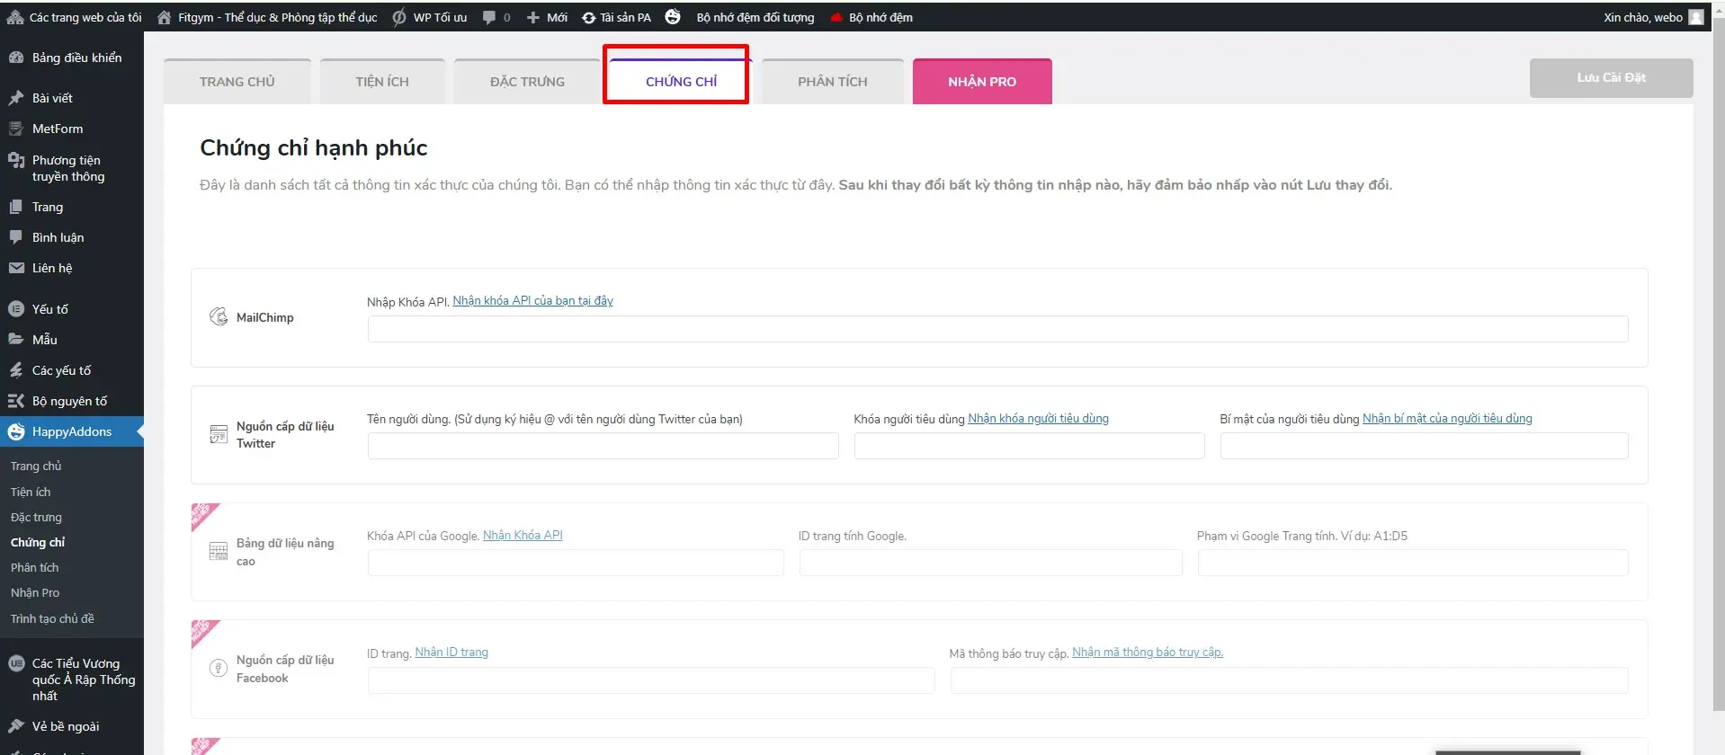Viewport: 1725px width, 755px height.
Task: Focus the MailChimp API key field
Action: pyautogui.click(x=997, y=329)
